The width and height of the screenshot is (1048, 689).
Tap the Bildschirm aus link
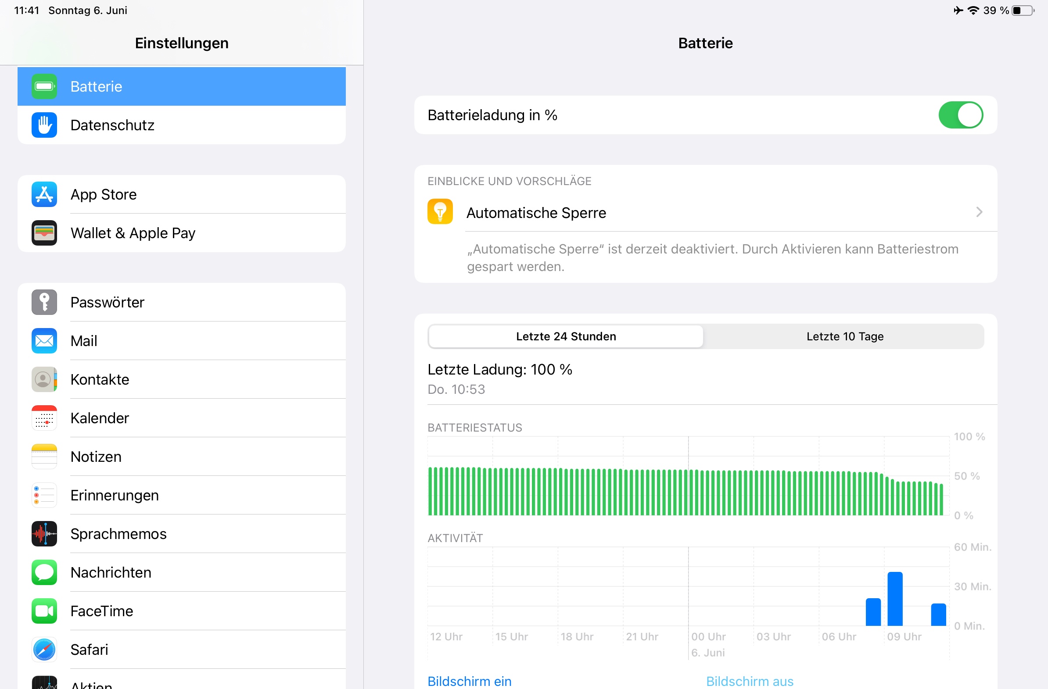[x=750, y=681]
